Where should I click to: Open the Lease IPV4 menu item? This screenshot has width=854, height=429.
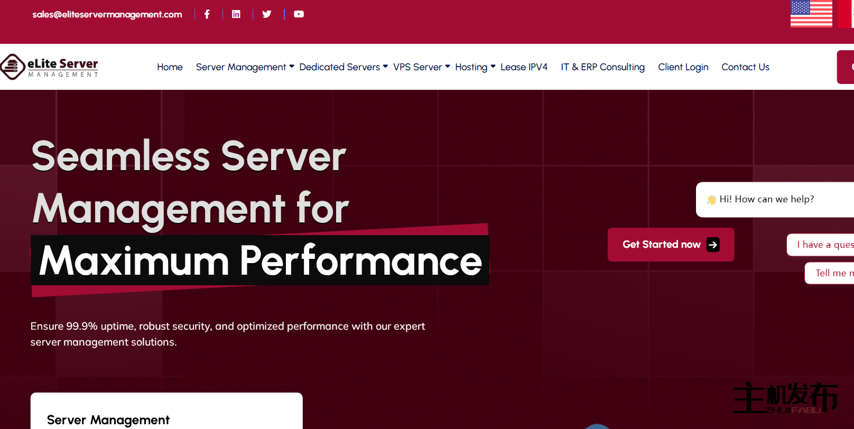(x=524, y=67)
